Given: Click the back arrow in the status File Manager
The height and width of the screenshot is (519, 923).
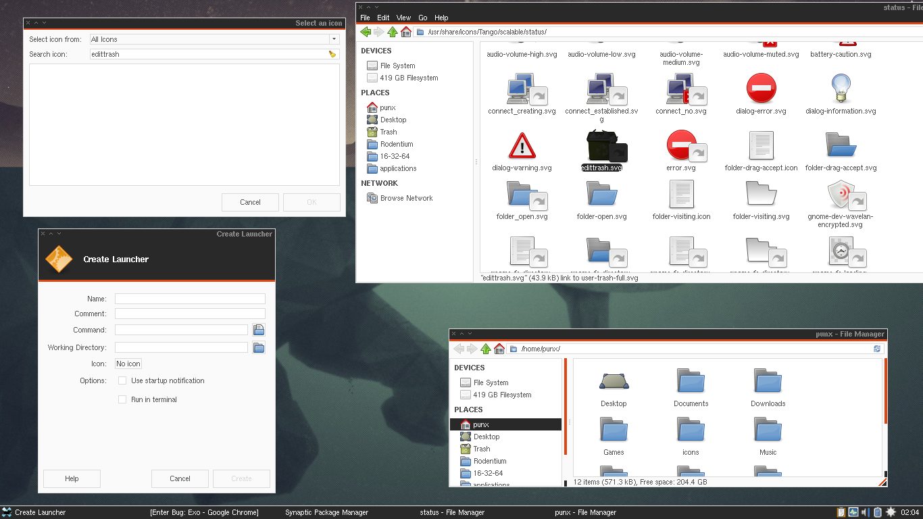Looking at the screenshot, I should [x=366, y=32].
